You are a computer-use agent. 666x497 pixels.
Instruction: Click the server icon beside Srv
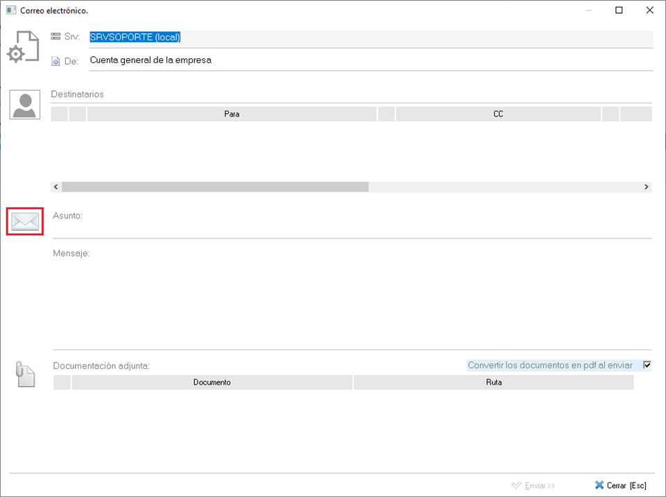[x=56, y=37]
